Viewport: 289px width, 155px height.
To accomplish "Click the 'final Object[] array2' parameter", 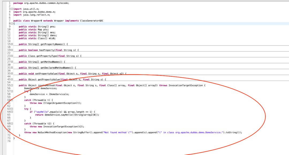I will [x=143, y=85].
